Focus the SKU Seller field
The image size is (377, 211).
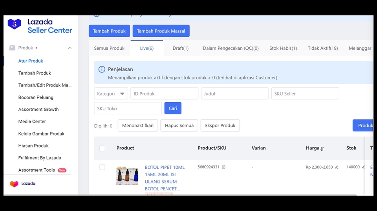(305, 94)
